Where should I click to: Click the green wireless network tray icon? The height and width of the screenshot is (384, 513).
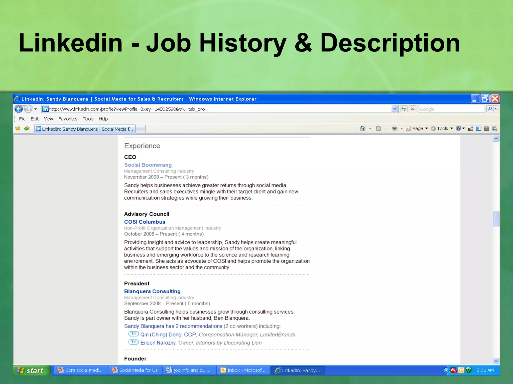tap(469, 370)
